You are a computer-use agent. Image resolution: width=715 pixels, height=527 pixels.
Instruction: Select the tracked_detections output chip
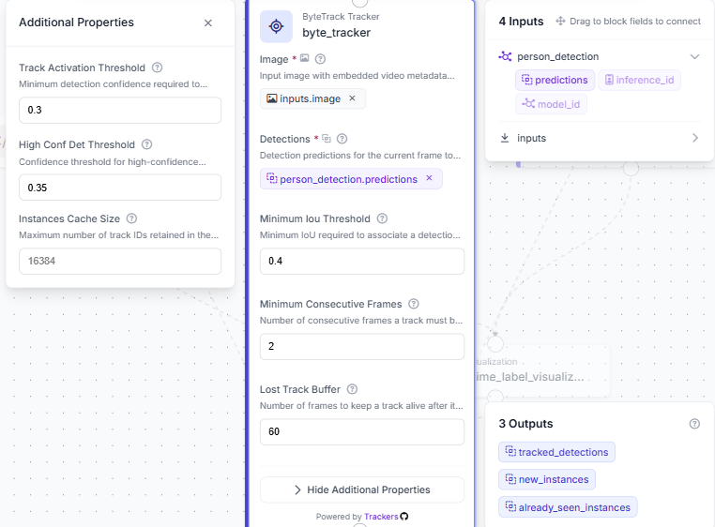[x=556, y=452]
